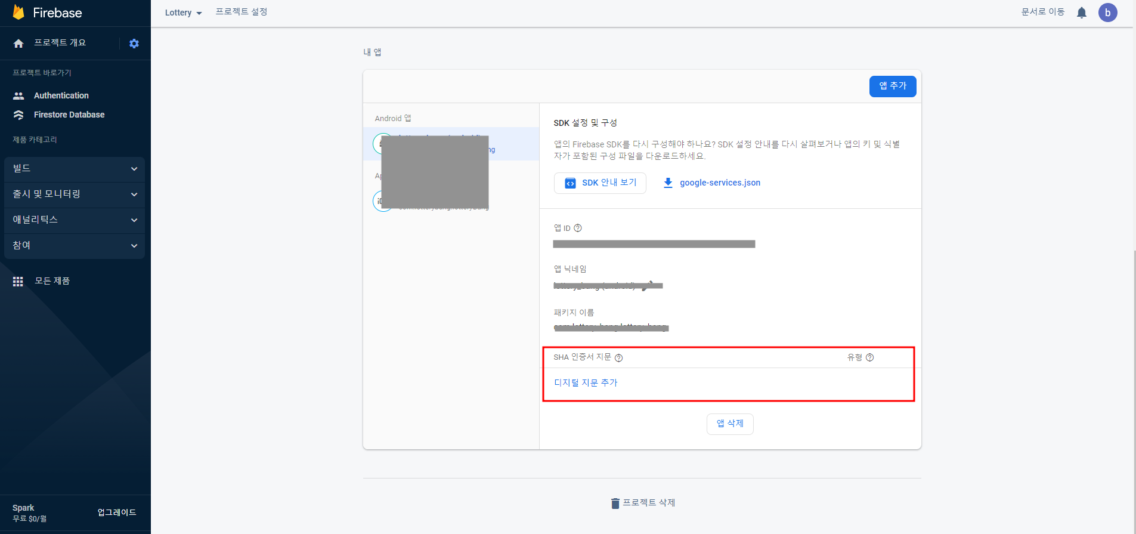
Task: Click the trash icon for 프로젝트 삭제
Action: coord(615,504)
